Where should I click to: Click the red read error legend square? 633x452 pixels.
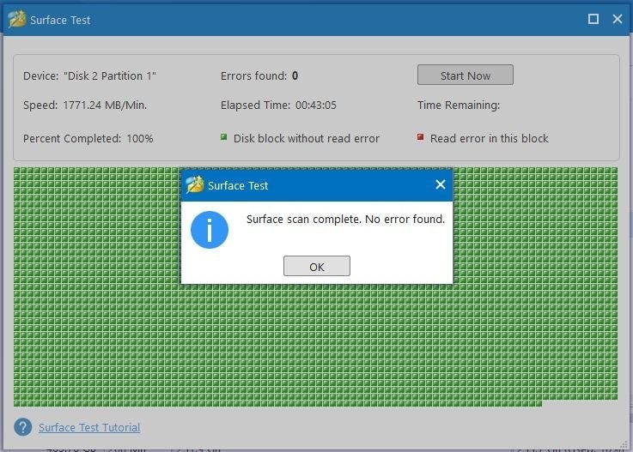coord(420,137)
